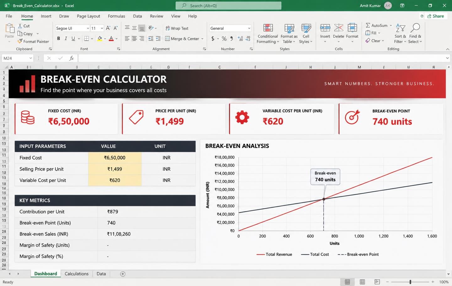Open the Cell Styles gallery
This screenshot has height=286, width=452.
[x=306, y=34]
